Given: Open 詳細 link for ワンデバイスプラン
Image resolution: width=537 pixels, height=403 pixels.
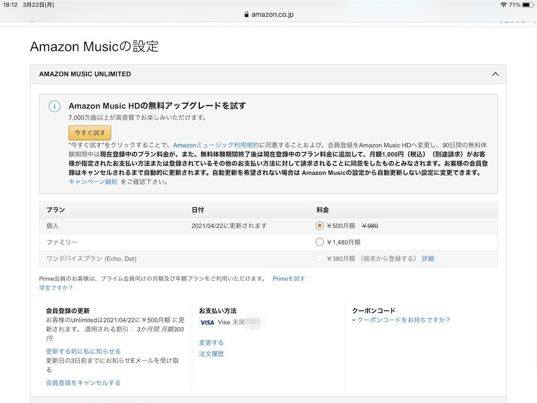Looking at the screenshot, I should coord(428,258).
